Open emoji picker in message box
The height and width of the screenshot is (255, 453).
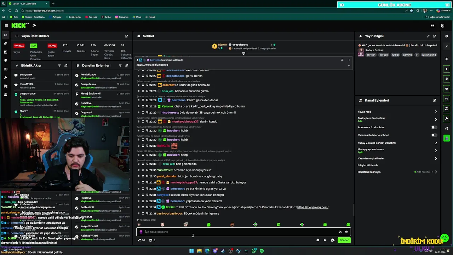[x=346, y=232]
